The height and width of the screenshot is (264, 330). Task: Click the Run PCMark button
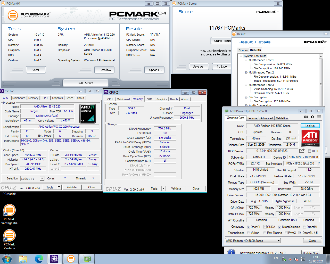click(85, 83)
